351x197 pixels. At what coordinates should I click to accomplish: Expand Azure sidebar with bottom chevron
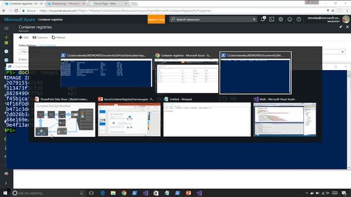pos(6,183)
